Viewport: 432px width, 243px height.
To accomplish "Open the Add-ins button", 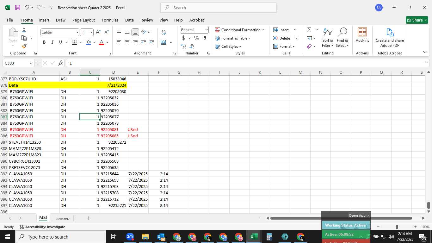I will [362, 35].
